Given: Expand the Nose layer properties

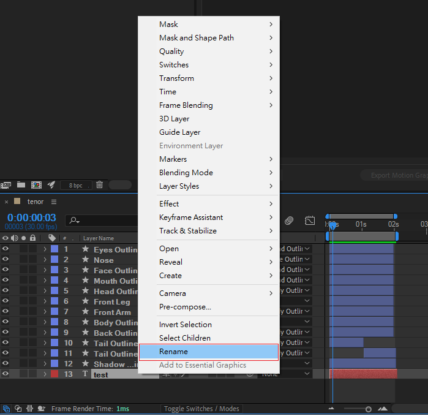Looking at the screenshot, I should point(45,260).
